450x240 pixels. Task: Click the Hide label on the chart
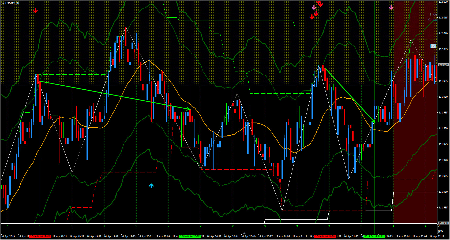pyautogui.click(x=433, y=14)
